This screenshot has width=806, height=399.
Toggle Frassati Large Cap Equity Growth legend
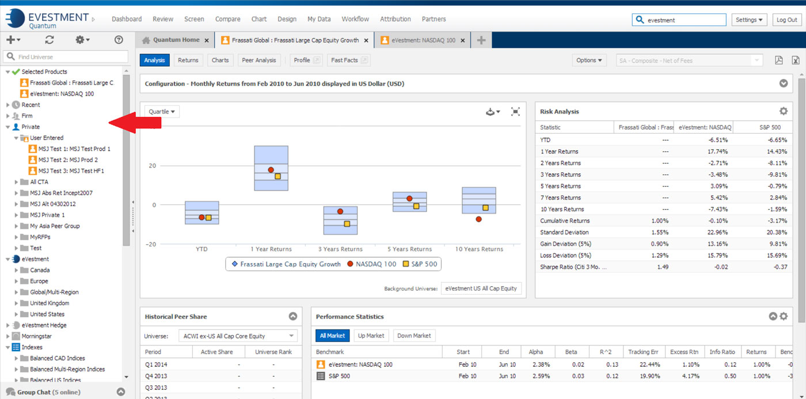click(x=286, y=264)
